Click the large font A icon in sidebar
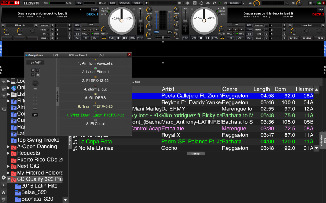The height and width of the screenshot is (203, 326). click(4, 192)
